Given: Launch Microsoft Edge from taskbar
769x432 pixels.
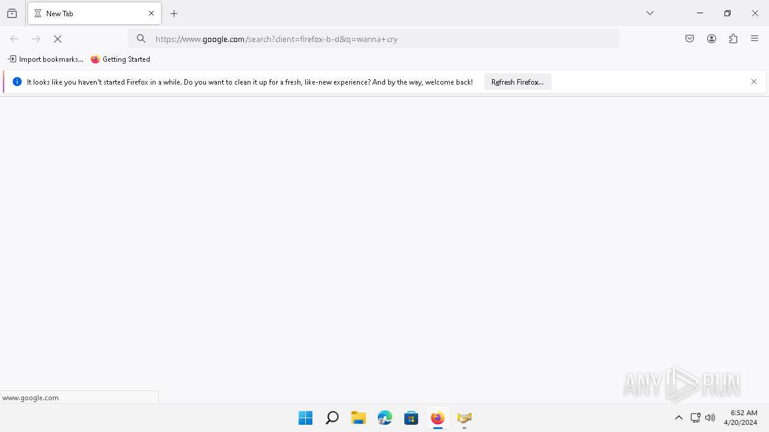Looking at the screenshot, I should tap(385, 418).
